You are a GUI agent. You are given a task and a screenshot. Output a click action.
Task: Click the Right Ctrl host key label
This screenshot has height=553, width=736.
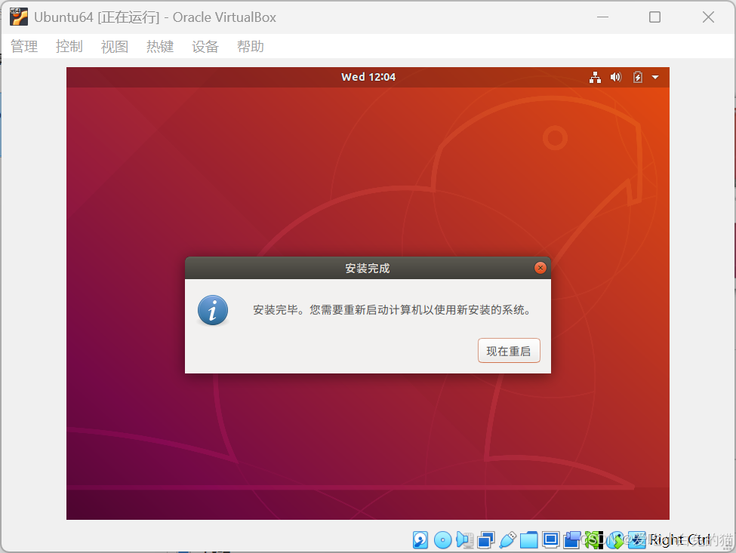tap(679, 540)
